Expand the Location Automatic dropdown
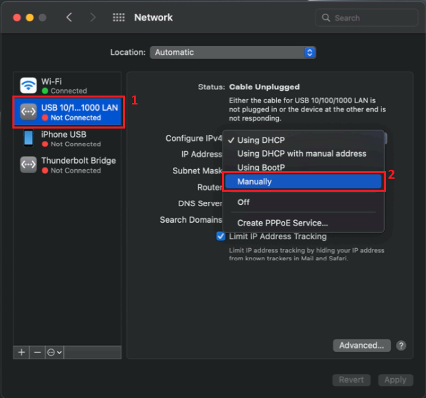This screenshot has height=398, width=426. click(x=233, y=52)
